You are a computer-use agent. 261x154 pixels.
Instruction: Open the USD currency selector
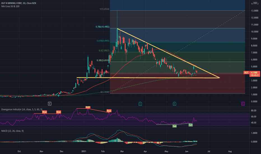[x=255, y=3]
